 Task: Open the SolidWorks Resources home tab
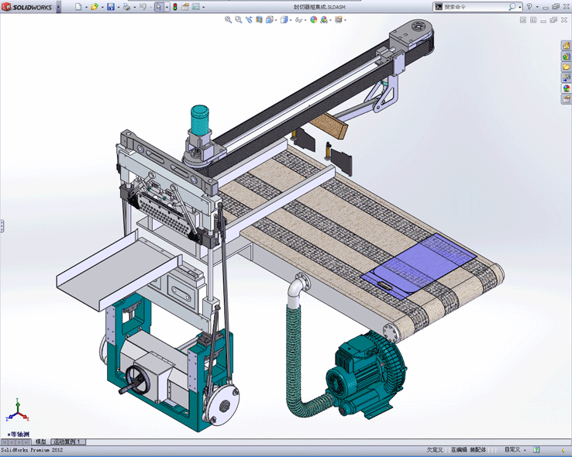pyautogui.click(x=566, y=45)
